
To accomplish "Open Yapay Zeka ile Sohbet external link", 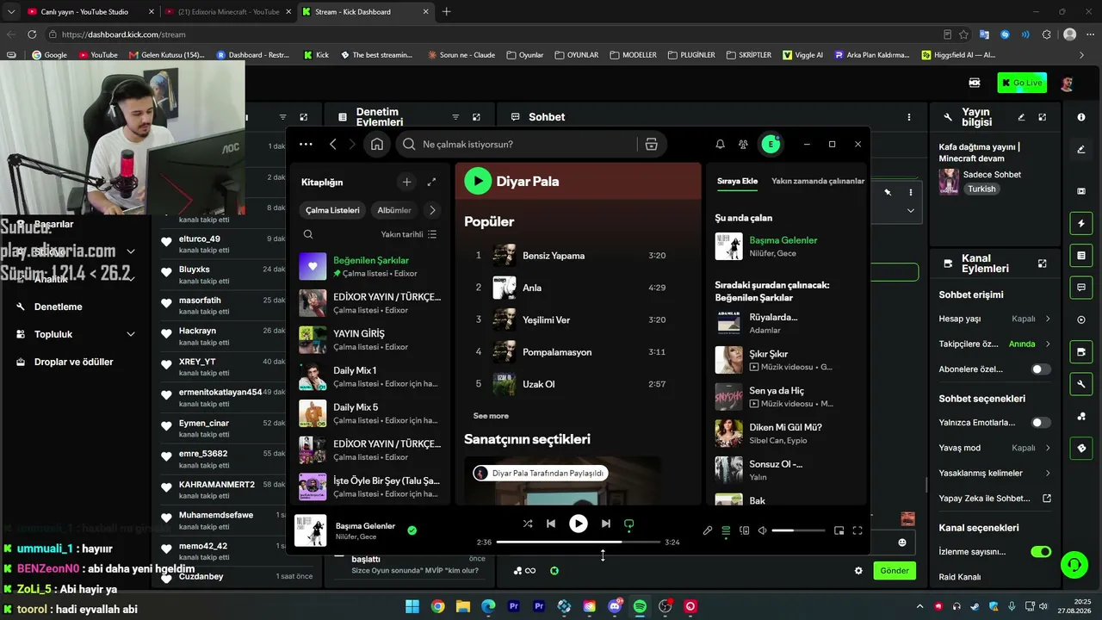I will tap(1047, 498).
